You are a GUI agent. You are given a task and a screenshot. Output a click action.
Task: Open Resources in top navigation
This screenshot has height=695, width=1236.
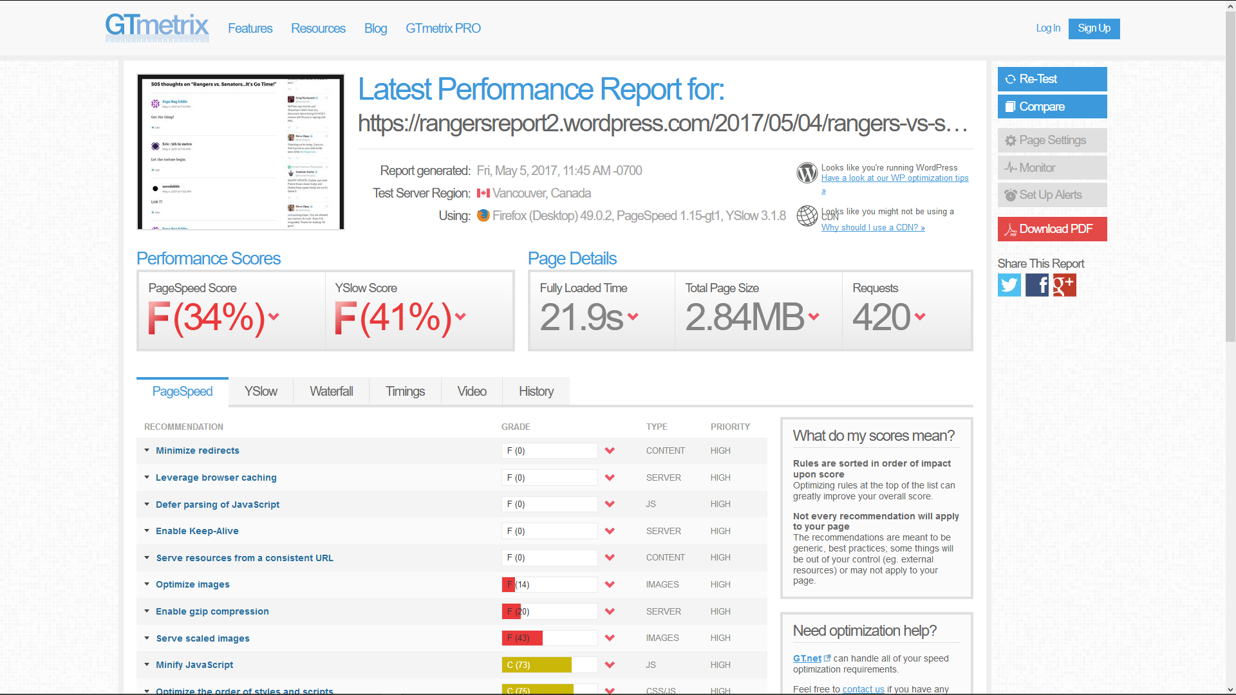pyautogui.click(x=318, y=28)
